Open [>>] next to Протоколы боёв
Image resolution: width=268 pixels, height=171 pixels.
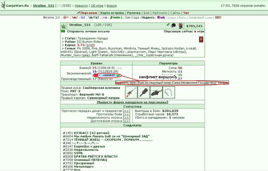coord(127,114)
